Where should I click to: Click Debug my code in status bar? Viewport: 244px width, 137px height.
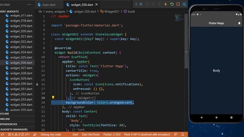coord(51,134)
